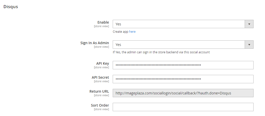265x116 pixels.
Task: Focus the API Secret password field
Action: 183,79
